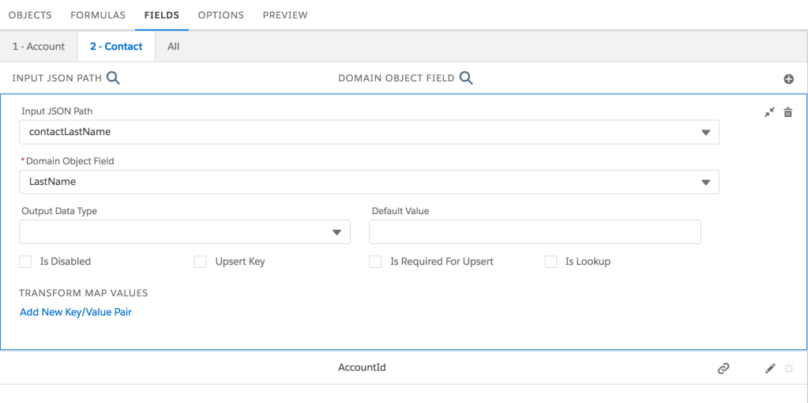Click the Domain Object Field search magnifier
This screenshot has width=808, height=403.
click(x=466, y=77)
